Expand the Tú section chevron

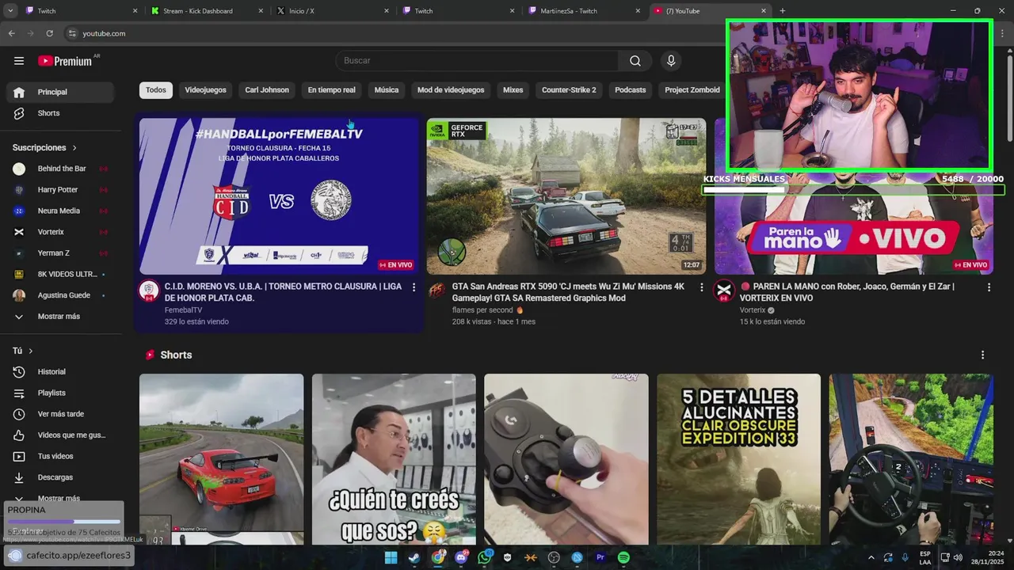tap(31, 351)
